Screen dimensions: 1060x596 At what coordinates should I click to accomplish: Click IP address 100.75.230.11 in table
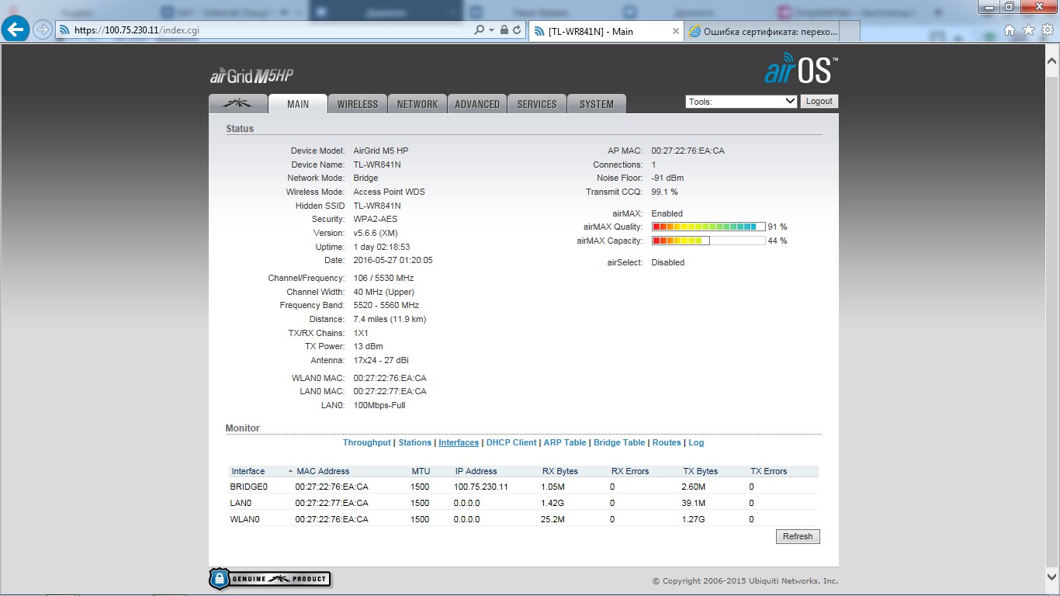click(x=481, y=487)
